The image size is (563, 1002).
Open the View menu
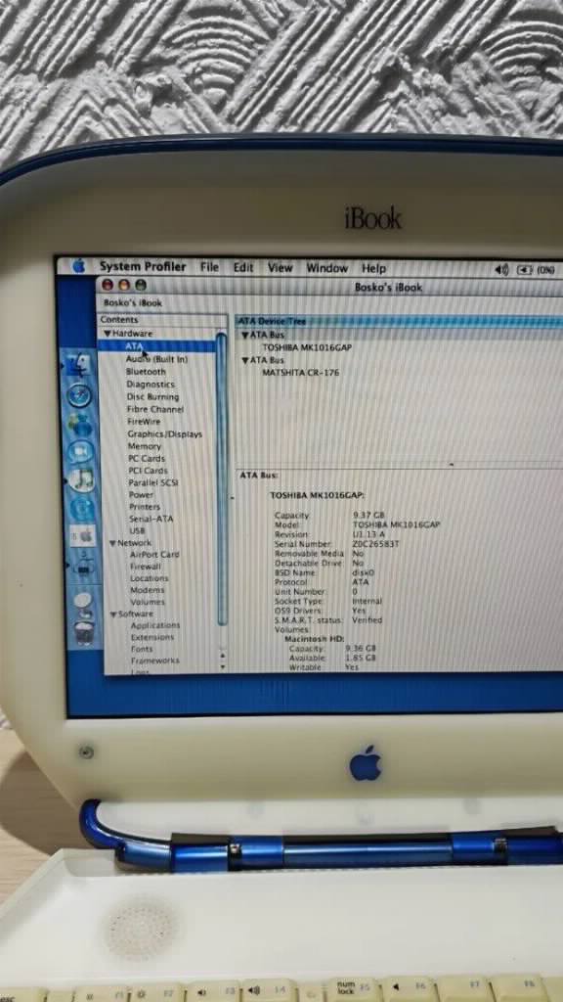[x=281, y=268]
